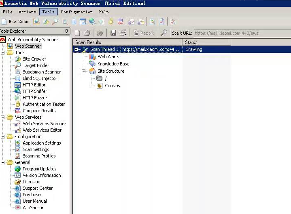Open HTTP Editor icon in top toolbar
The image size is (291, 214).
tap(83, 22)
